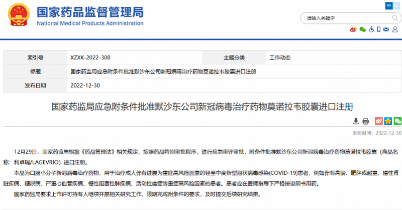Switch language to 中 (Chinese)
Viewport: 402px width, 210px height.
(x=389, y=6)
